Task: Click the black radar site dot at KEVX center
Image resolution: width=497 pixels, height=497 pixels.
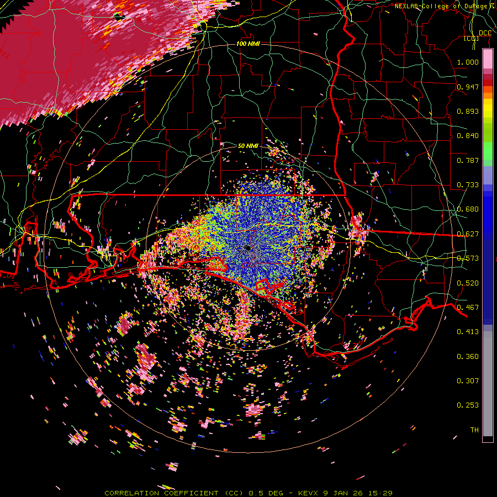Action: coord(248,248)
